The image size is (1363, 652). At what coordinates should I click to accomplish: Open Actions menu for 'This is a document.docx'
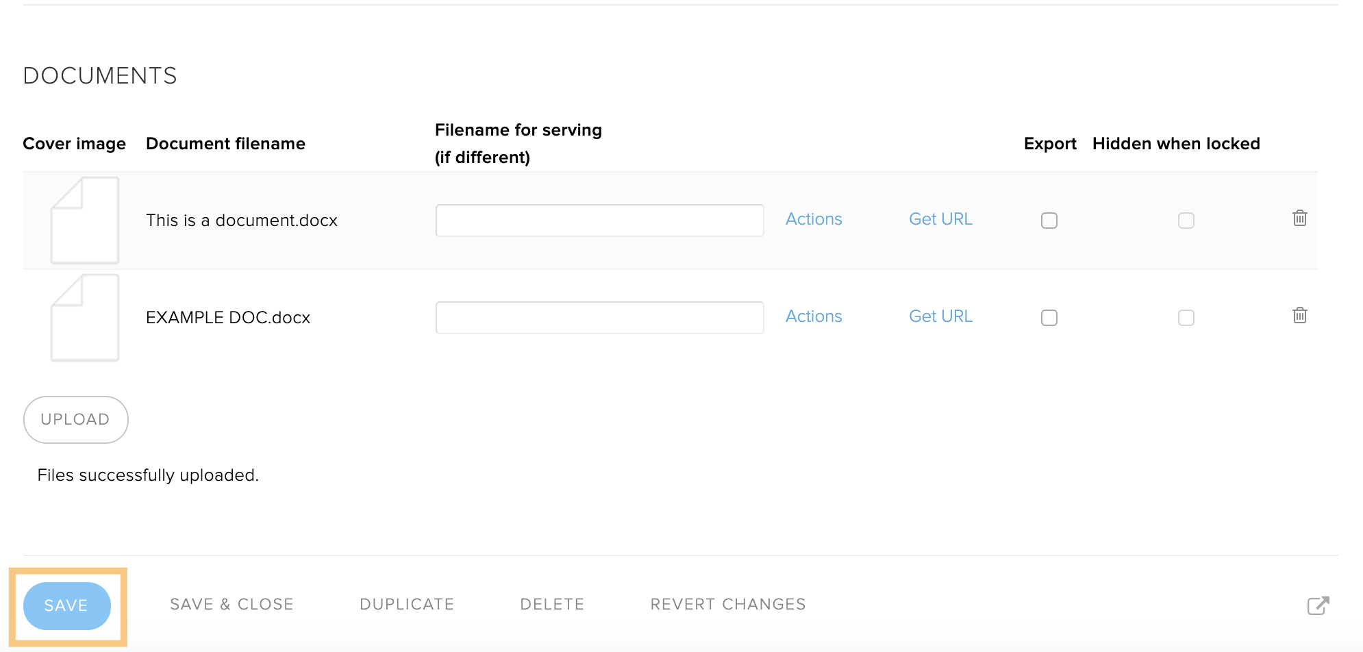coord(813,219)
